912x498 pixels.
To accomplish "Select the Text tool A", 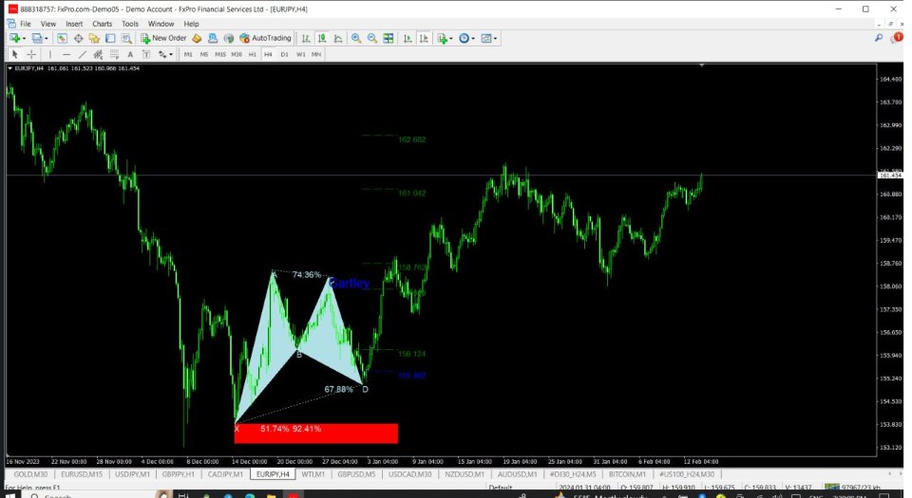I will 130,55.
